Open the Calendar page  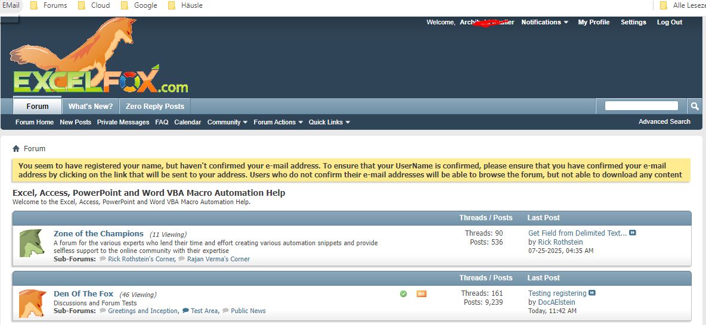coord(188,122)
